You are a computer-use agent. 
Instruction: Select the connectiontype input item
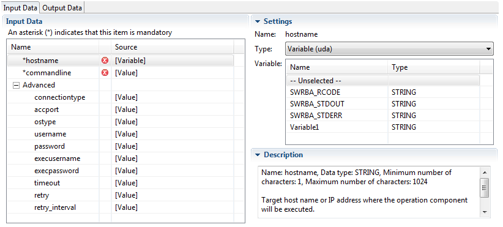(60, 97)
